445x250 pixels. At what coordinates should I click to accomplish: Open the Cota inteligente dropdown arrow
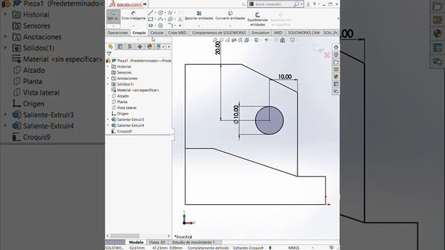pyautogui.click(x=133, y=26)
